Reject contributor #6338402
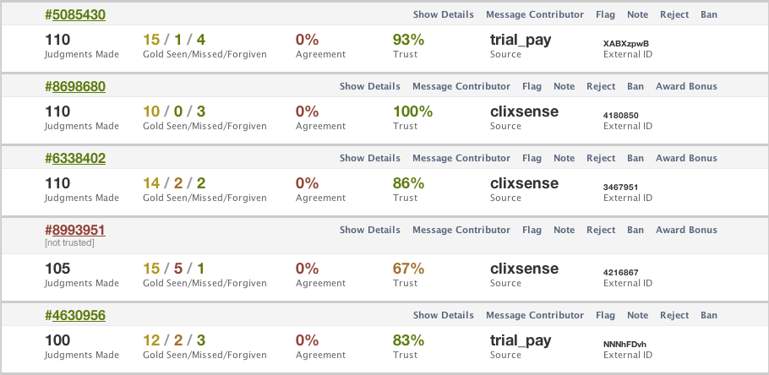 coord(601,158)
